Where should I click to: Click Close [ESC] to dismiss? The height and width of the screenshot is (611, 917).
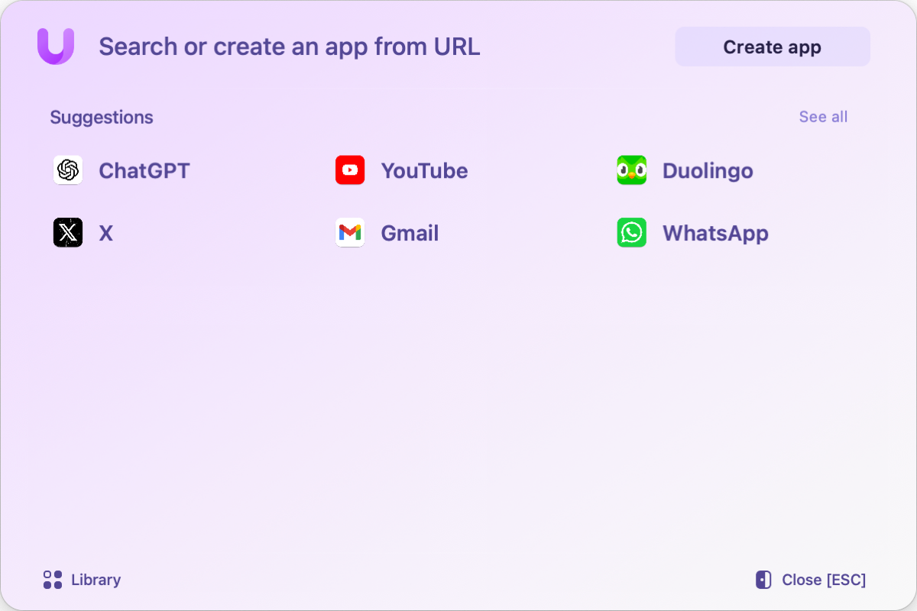(823, 580)
